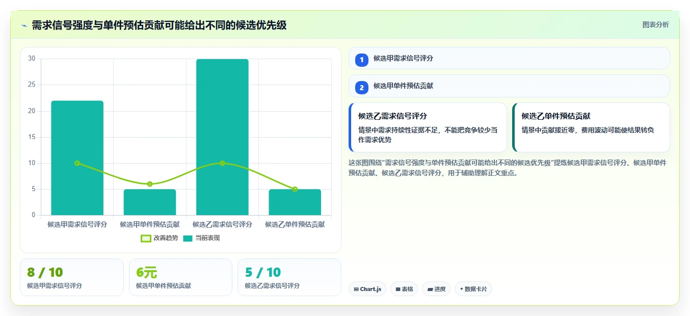Click the 6元 stat card

click(180, 277)
